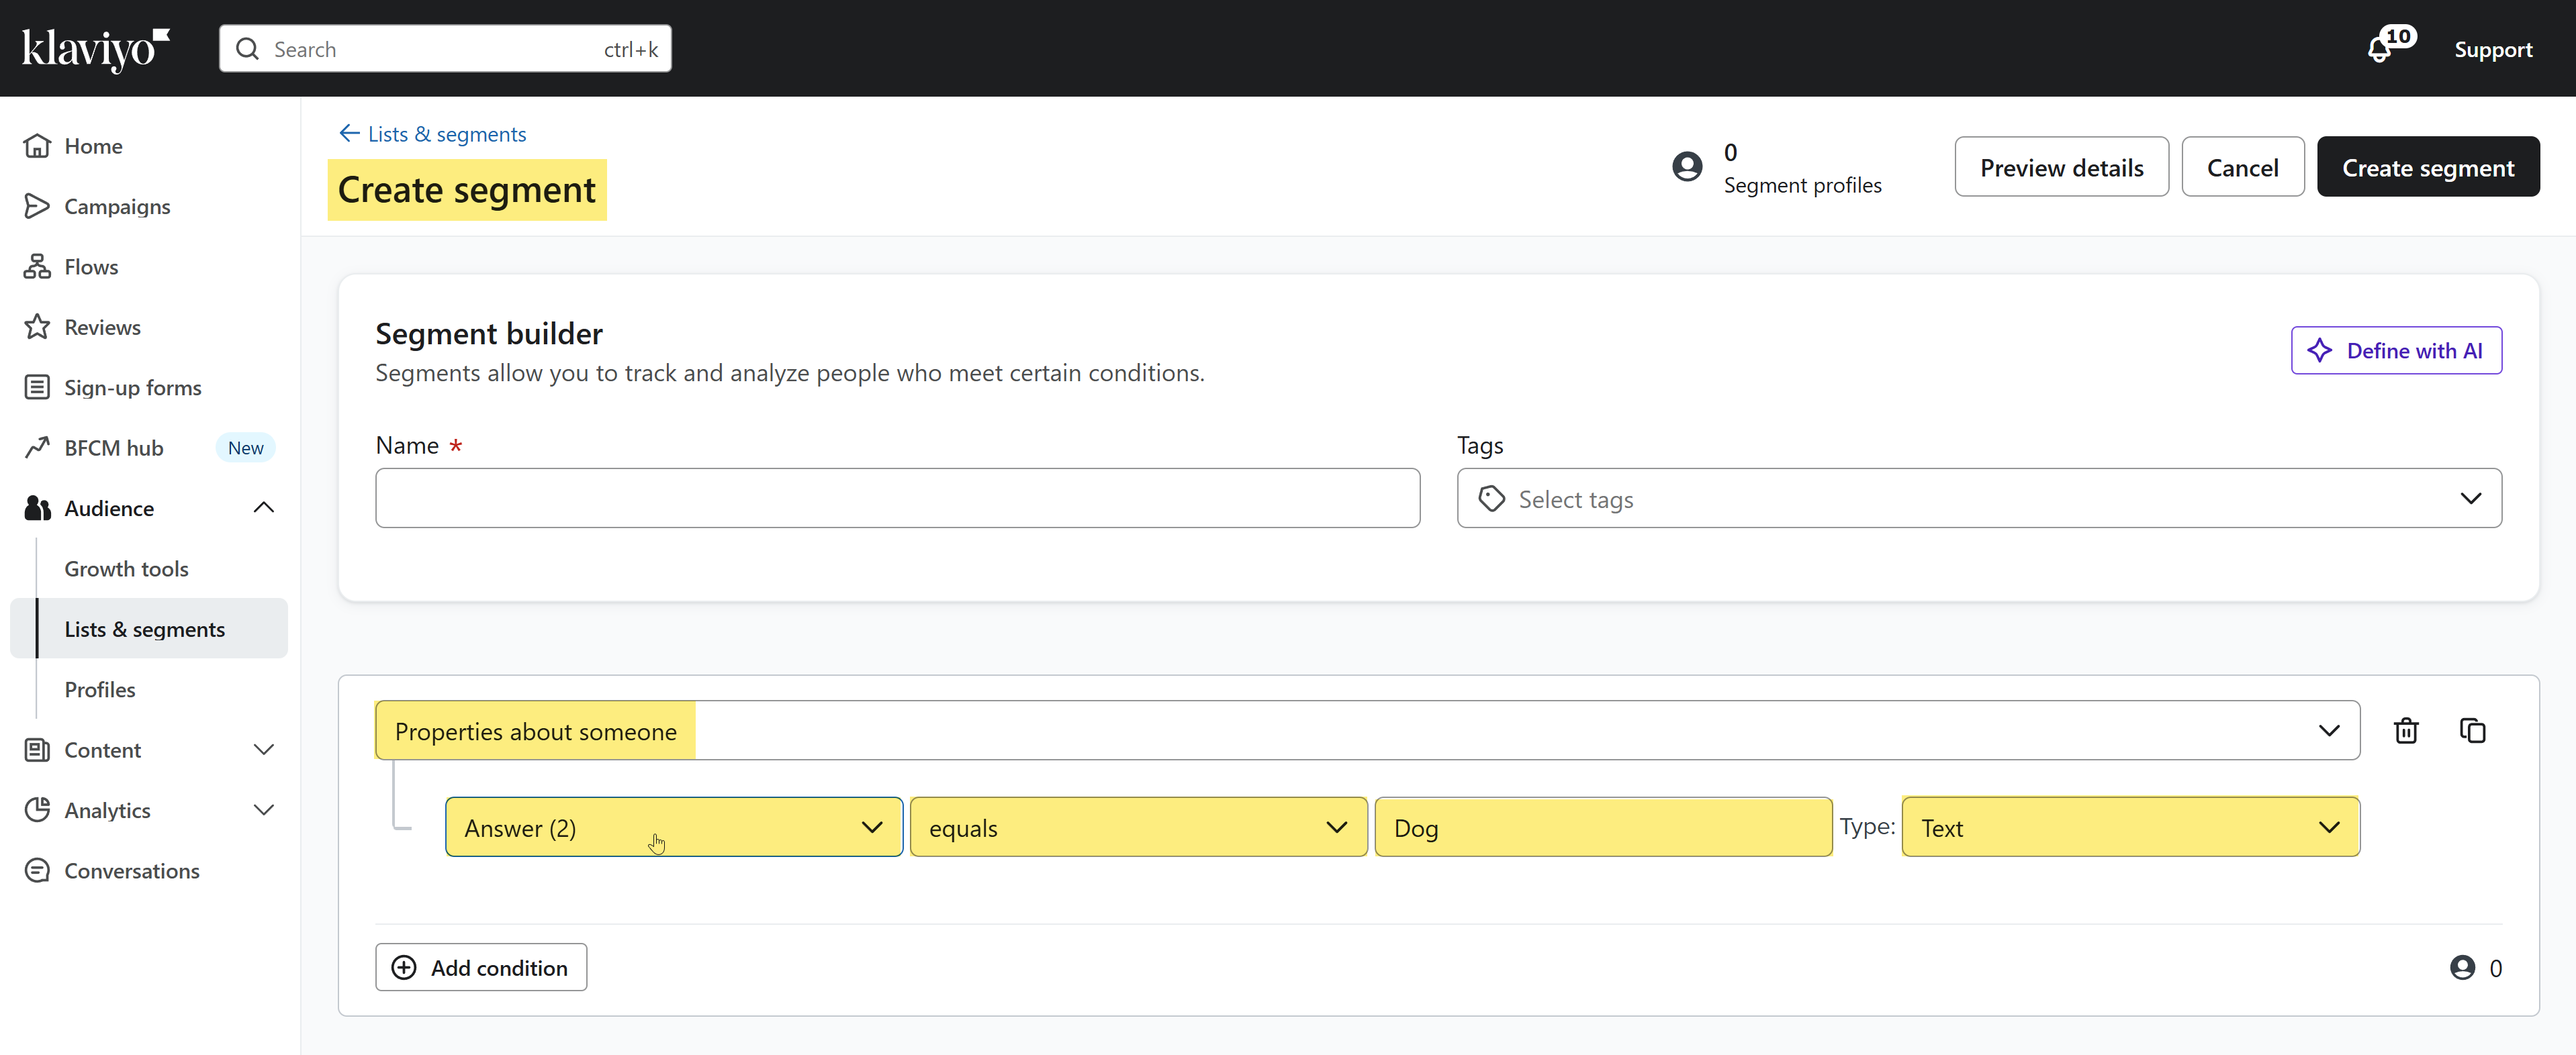Open the Select tags dropdown
The width and height of the screenshot is (2576, 1055).
pos(1978,499)
